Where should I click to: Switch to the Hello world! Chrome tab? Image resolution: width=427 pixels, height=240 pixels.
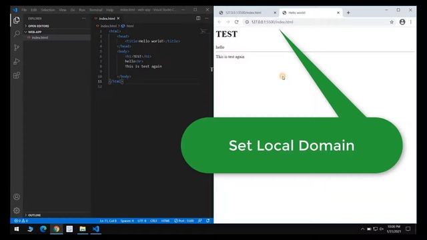312,13
